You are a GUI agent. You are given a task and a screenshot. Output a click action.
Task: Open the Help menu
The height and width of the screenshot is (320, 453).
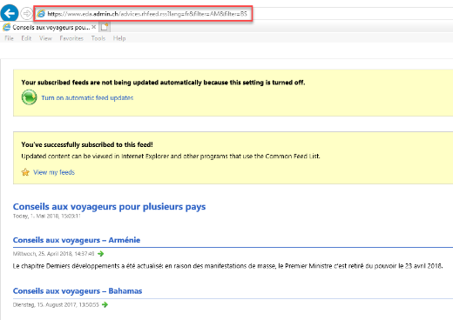coord(119,38)
